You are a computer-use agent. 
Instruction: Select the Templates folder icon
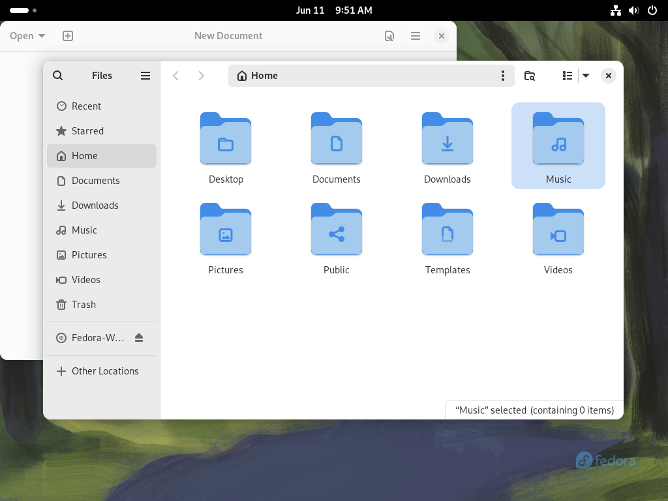point(448,229)
